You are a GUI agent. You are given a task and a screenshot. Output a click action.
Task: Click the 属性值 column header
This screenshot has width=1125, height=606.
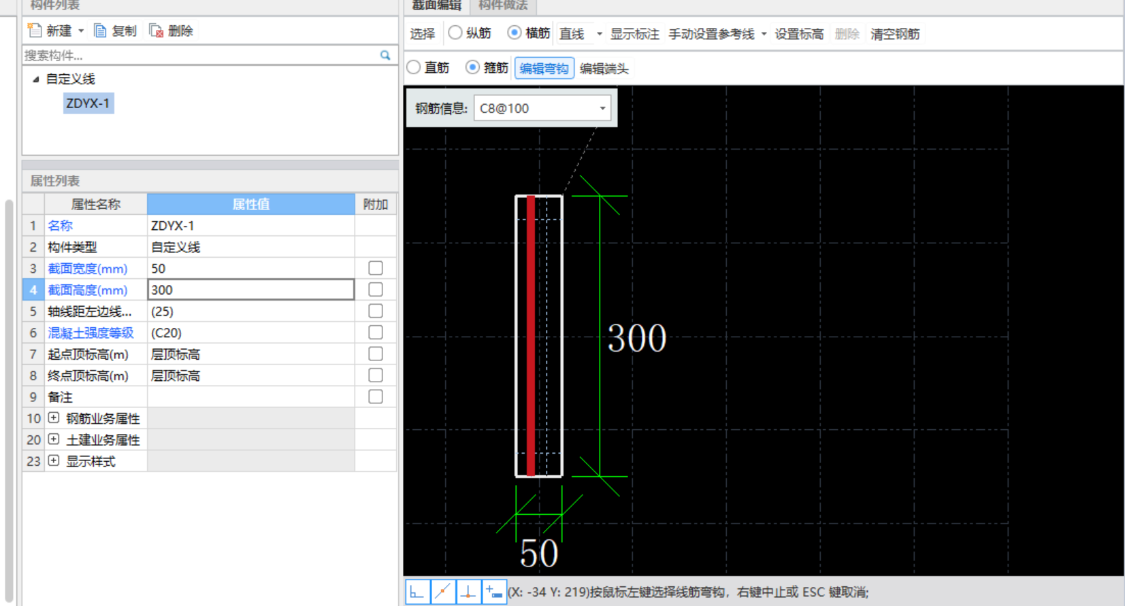click(x=251, y=204)
